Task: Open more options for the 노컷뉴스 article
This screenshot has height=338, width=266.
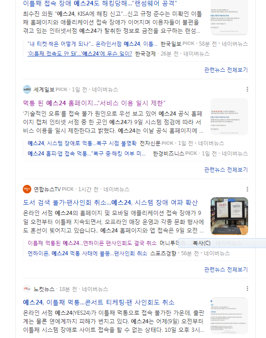Action: (x=247, y=288)
